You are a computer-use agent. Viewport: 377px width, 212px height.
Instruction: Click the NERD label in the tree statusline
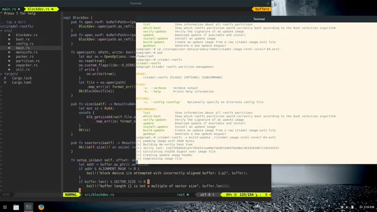pos(6,195)
